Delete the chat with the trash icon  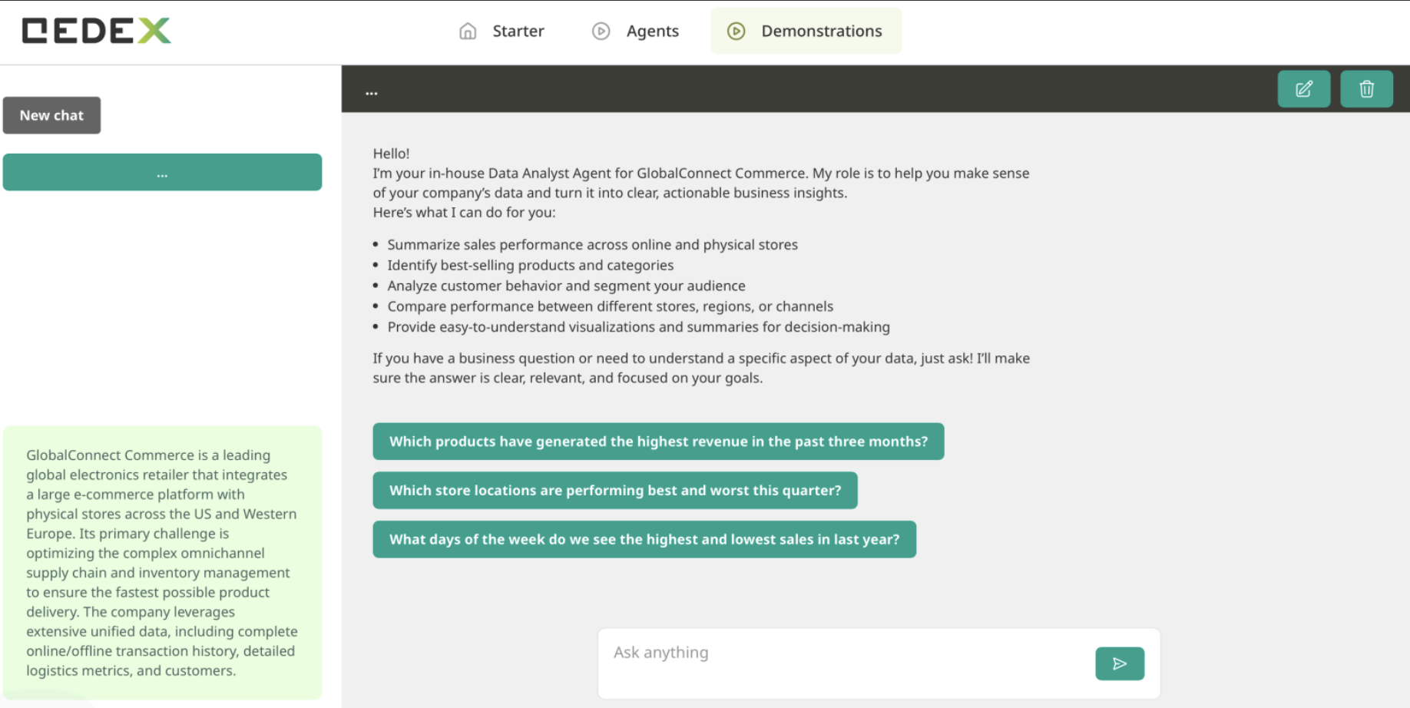coord(1366,89)
